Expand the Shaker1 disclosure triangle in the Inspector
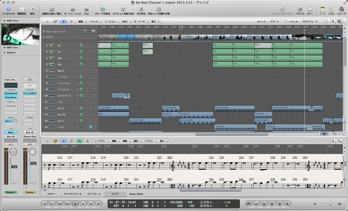The image size is (348, 211). pos(4,53)
